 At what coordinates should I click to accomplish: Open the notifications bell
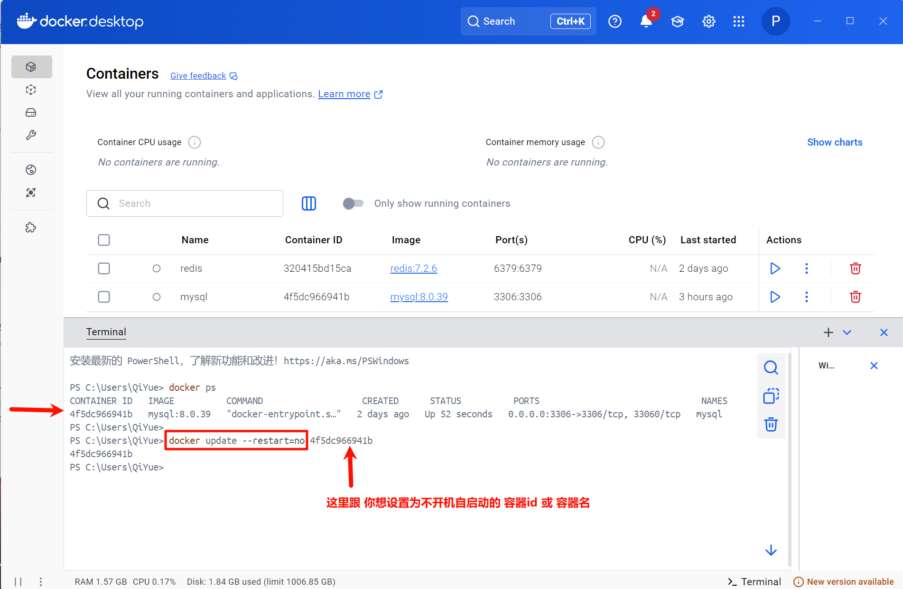[x=646, y=21]
